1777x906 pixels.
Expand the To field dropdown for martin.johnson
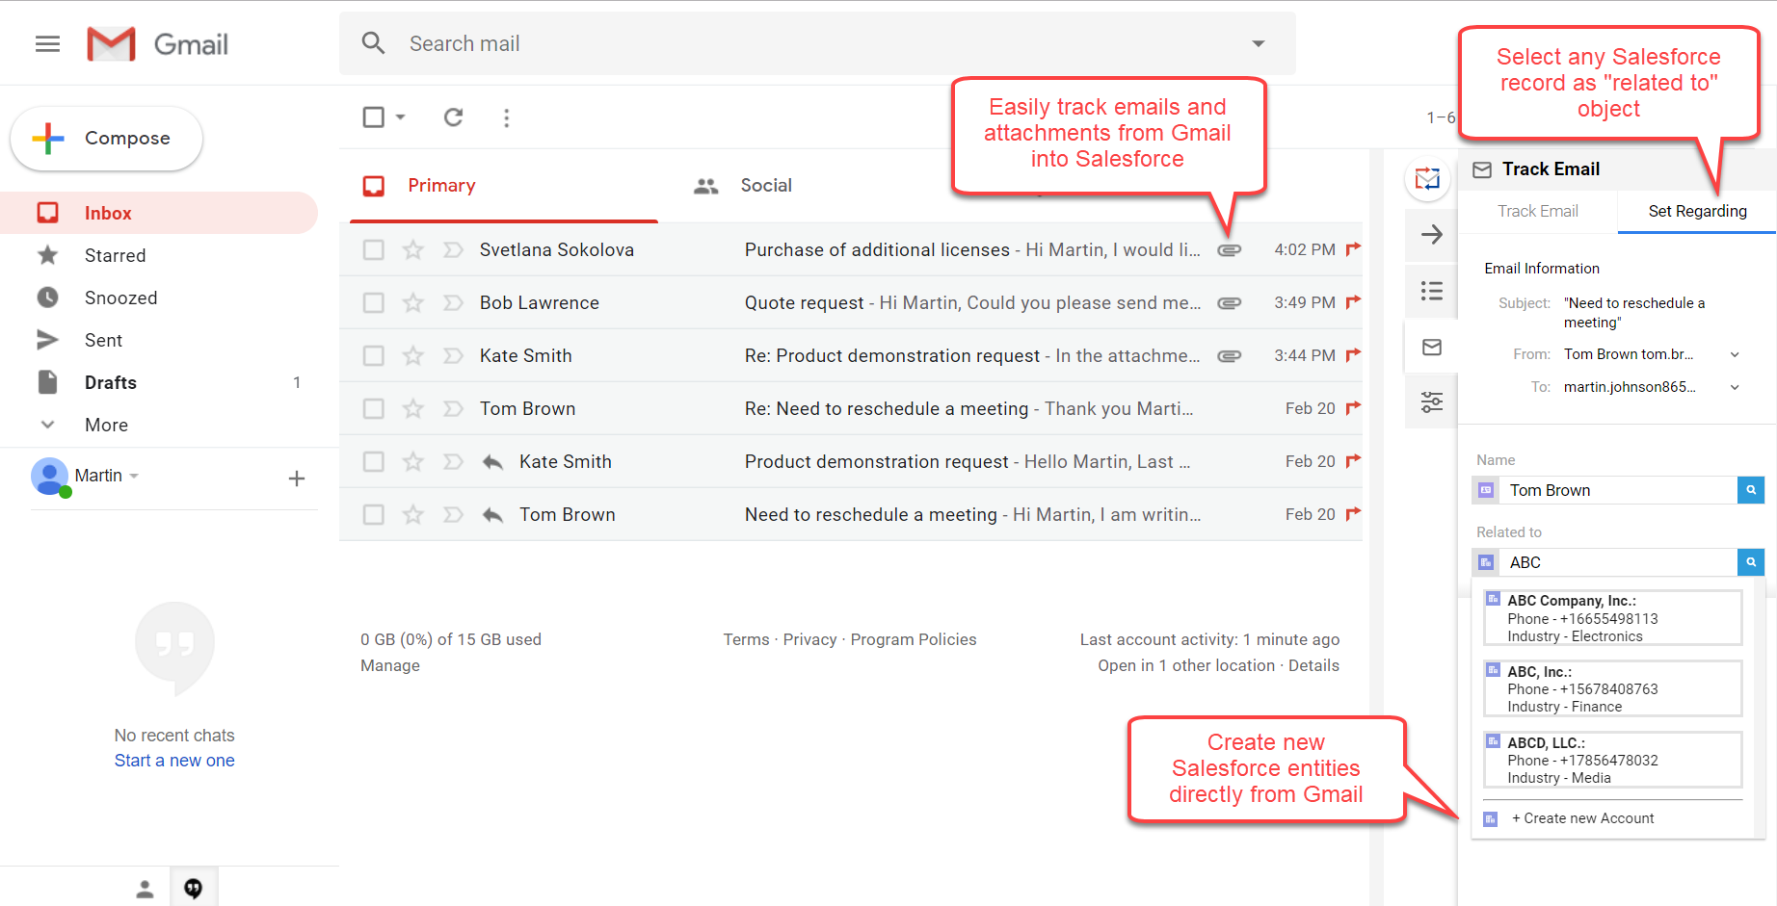[x=1736, y=387]
